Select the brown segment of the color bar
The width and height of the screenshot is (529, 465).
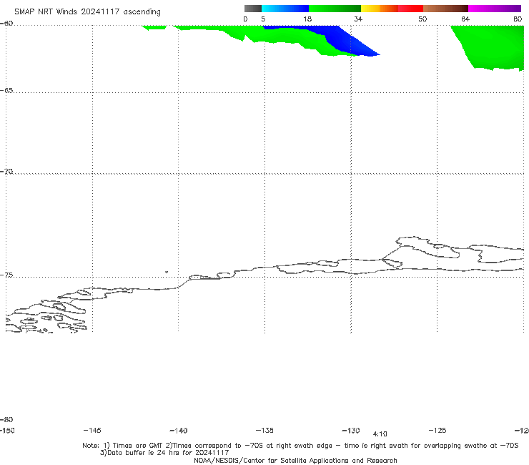pos(445,9)
